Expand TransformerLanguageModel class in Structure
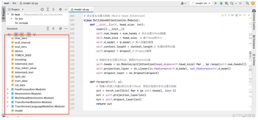Image resolution: width=258 pixels, height=120 pixels. (x=8, y=106)
